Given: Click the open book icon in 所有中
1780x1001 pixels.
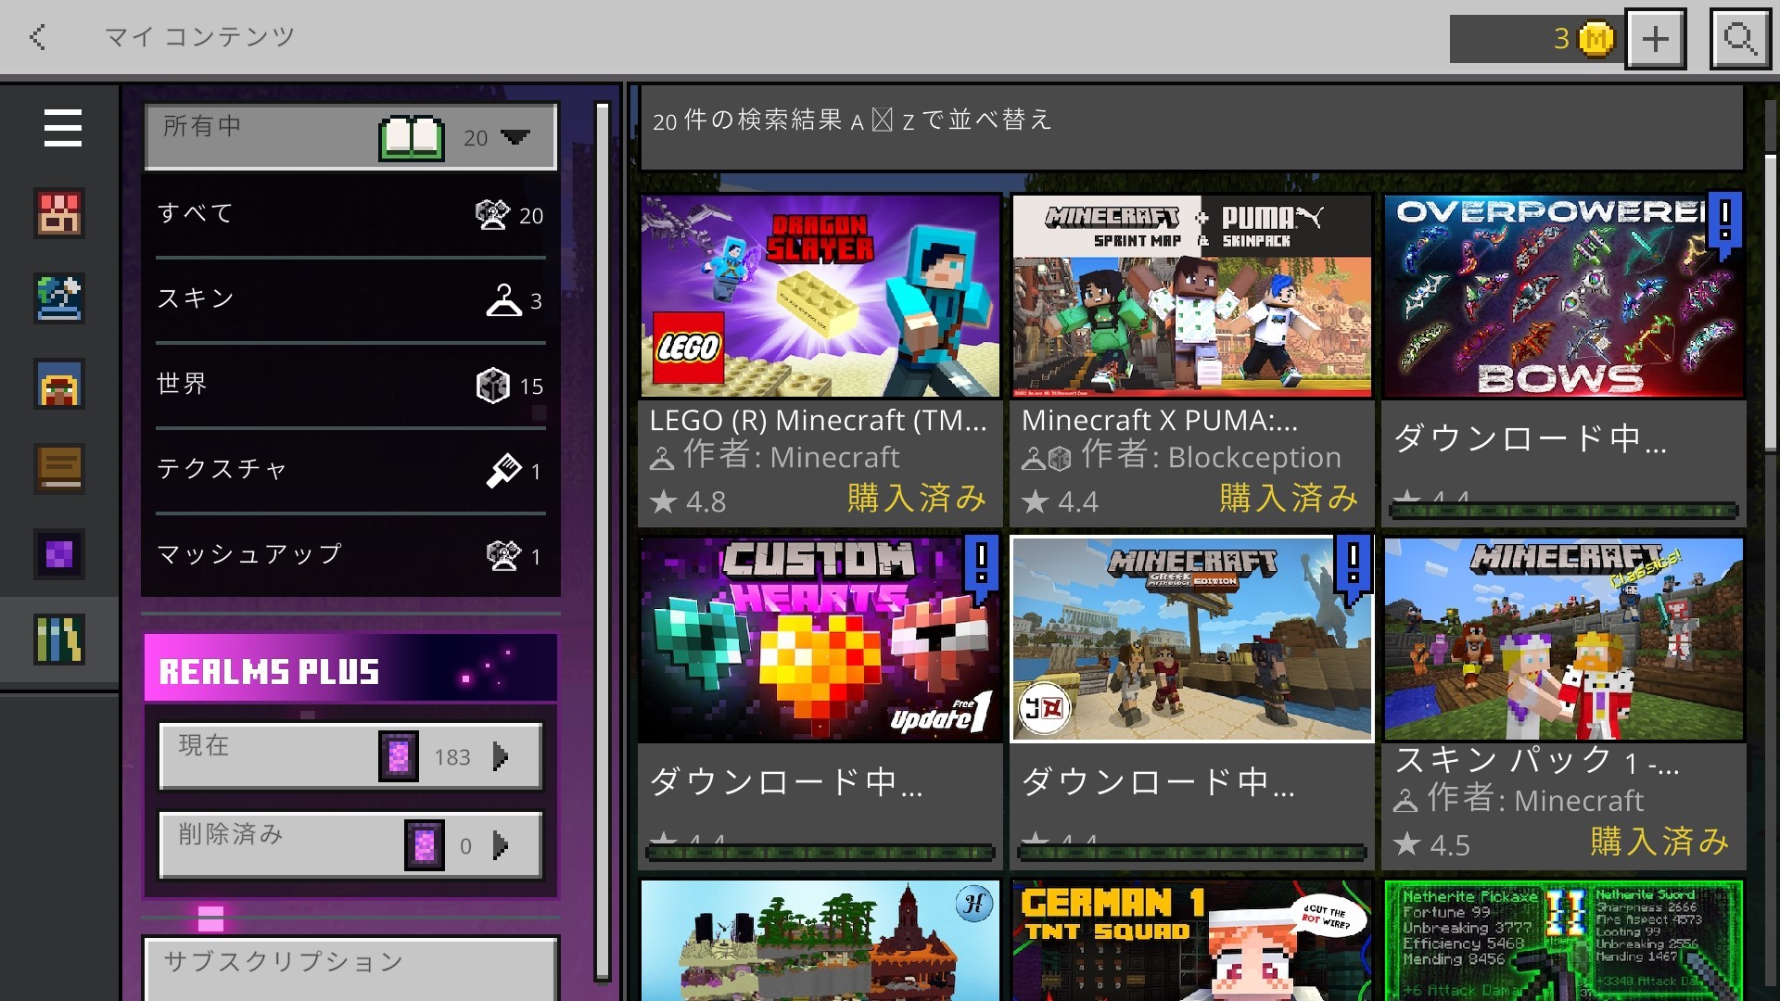Looking at the screenshot, I should point(412,138).
